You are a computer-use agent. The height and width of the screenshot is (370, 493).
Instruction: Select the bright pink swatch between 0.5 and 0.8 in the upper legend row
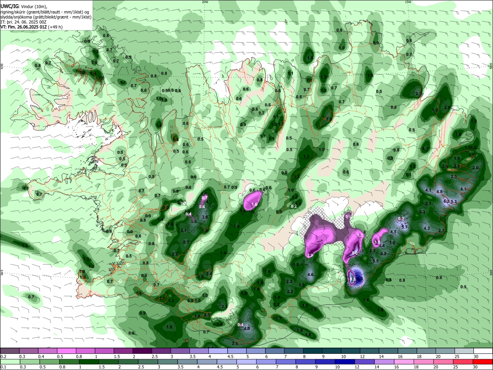[67, 351]
